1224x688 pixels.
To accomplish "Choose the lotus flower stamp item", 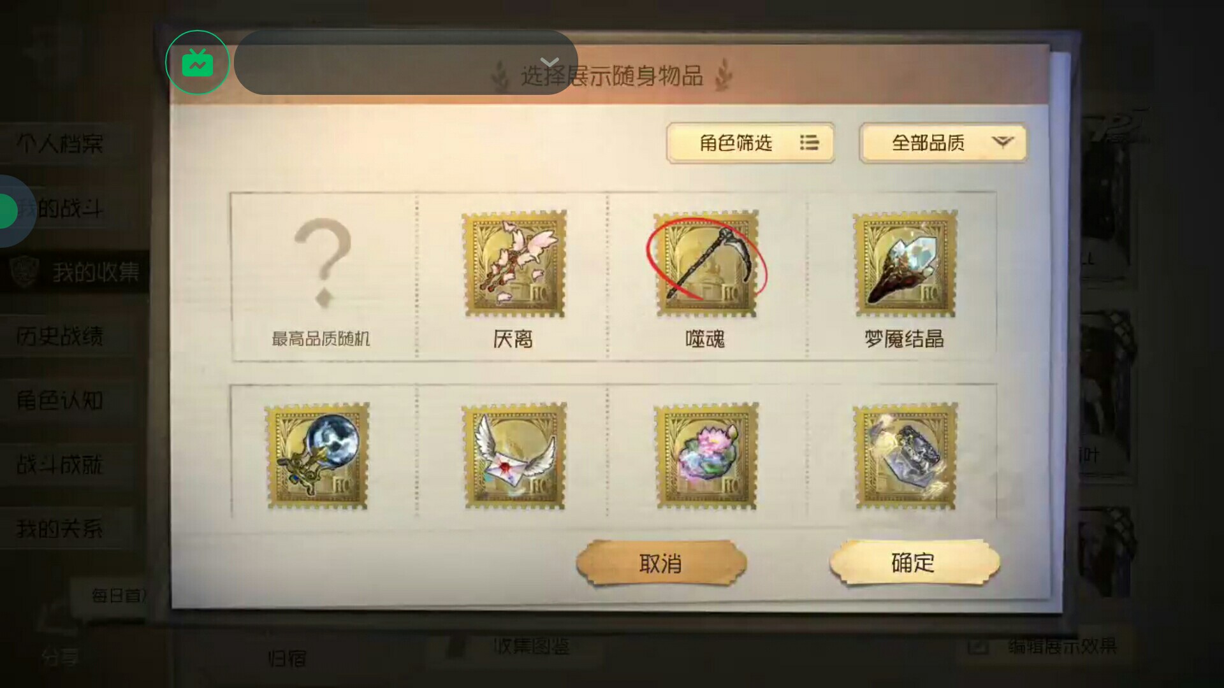I will tap(706, 455).
